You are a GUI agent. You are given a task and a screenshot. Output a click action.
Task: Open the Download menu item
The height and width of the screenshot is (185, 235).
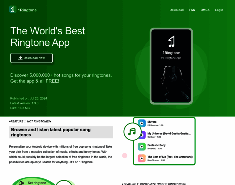(x=177, y=10)
